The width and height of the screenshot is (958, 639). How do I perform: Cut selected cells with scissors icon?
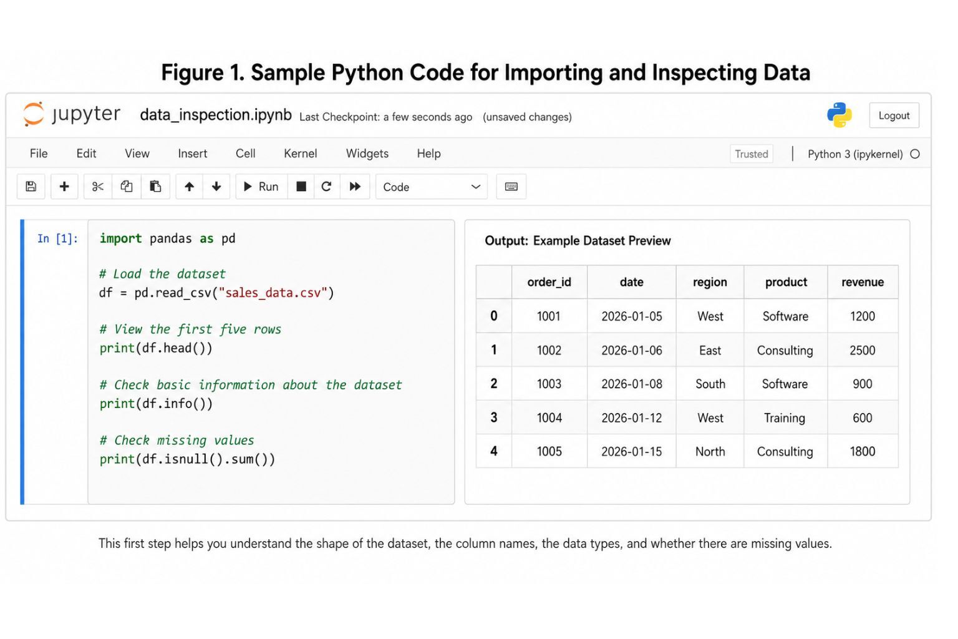(x=98, y=187)
